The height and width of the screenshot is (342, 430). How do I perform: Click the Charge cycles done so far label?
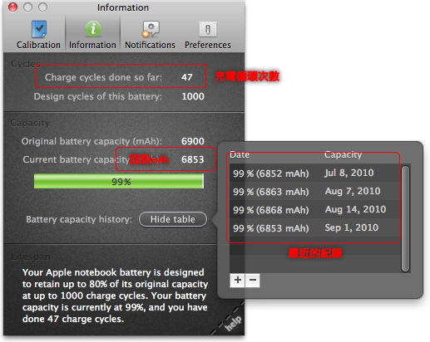(x=103, y=77)
